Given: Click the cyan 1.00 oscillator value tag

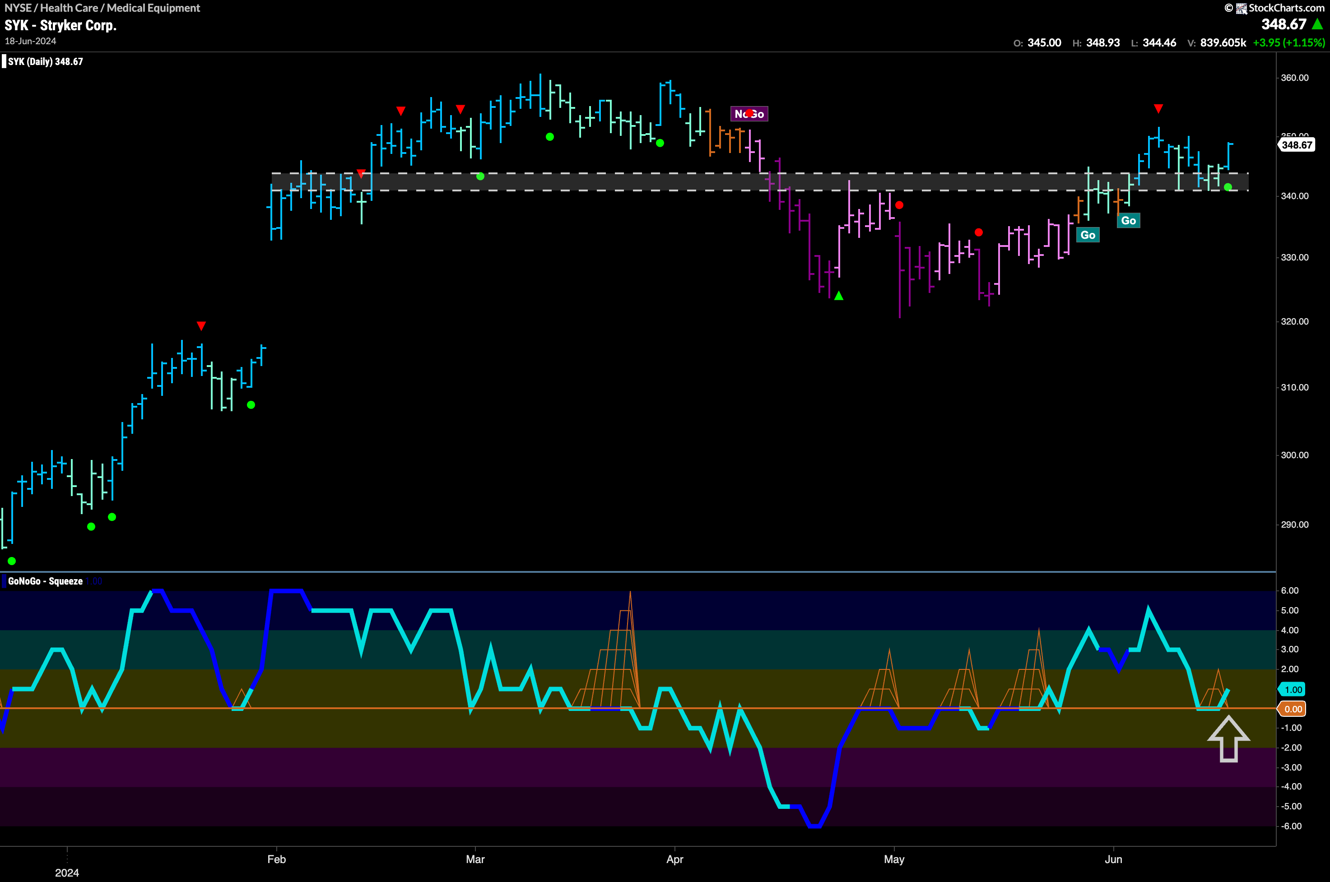Looking at the screenshot, I should pyautogui.click(x=1292, y=690).
